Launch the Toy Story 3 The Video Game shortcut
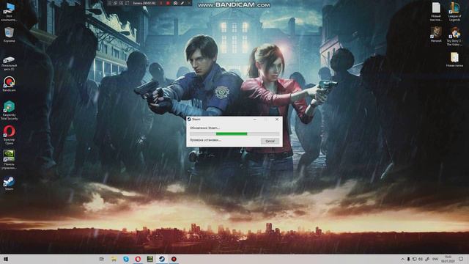The width and height of the screenshot is (469, 264). coord(454,36)
